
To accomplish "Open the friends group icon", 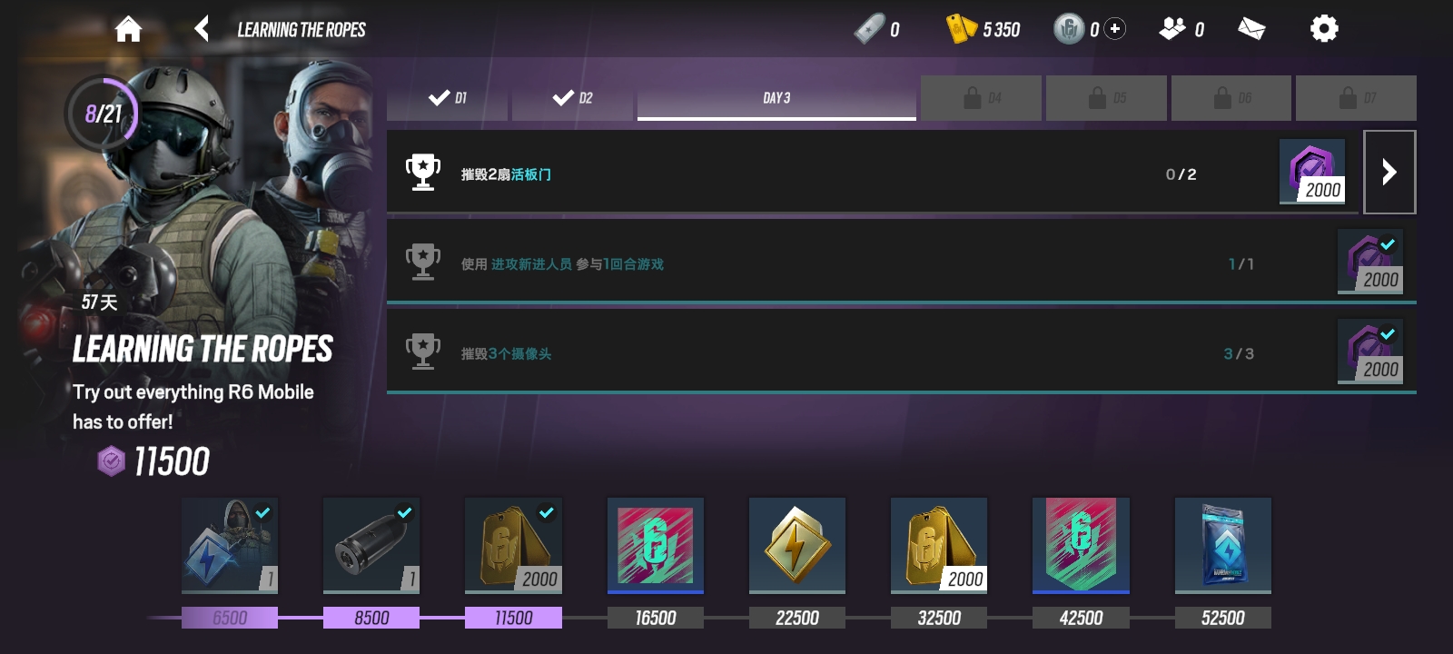I will (1172, 29).
